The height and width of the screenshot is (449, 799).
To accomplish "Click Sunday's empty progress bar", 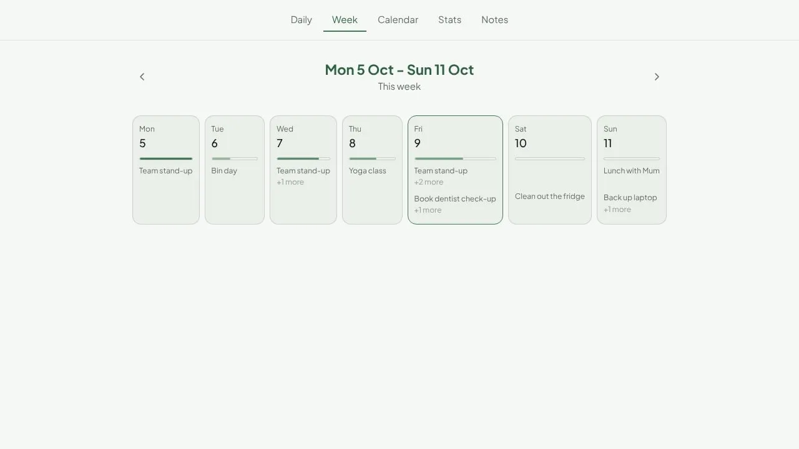I will [x=632, y=158].
